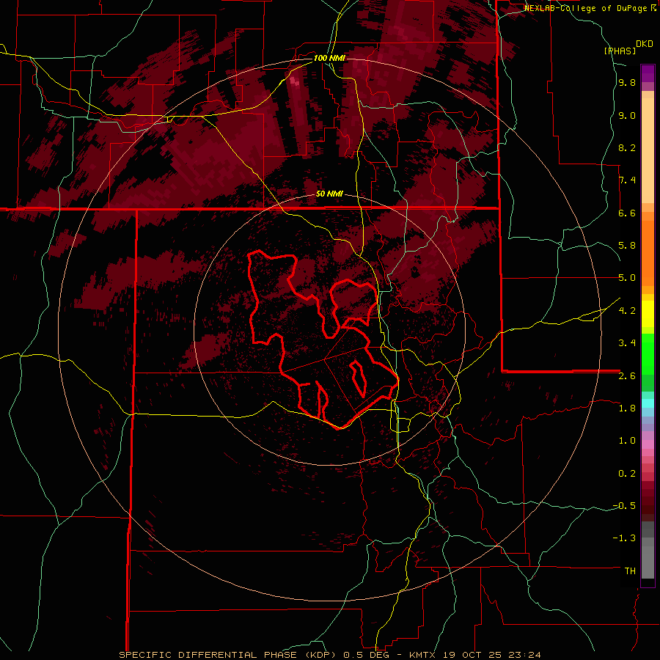Click the -0.5 scale value
This screenshot has height=660, width=660.
624,505
